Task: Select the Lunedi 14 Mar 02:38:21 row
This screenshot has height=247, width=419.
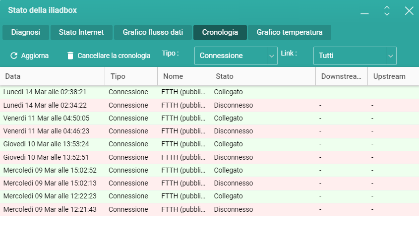Action: coord(209,92)
